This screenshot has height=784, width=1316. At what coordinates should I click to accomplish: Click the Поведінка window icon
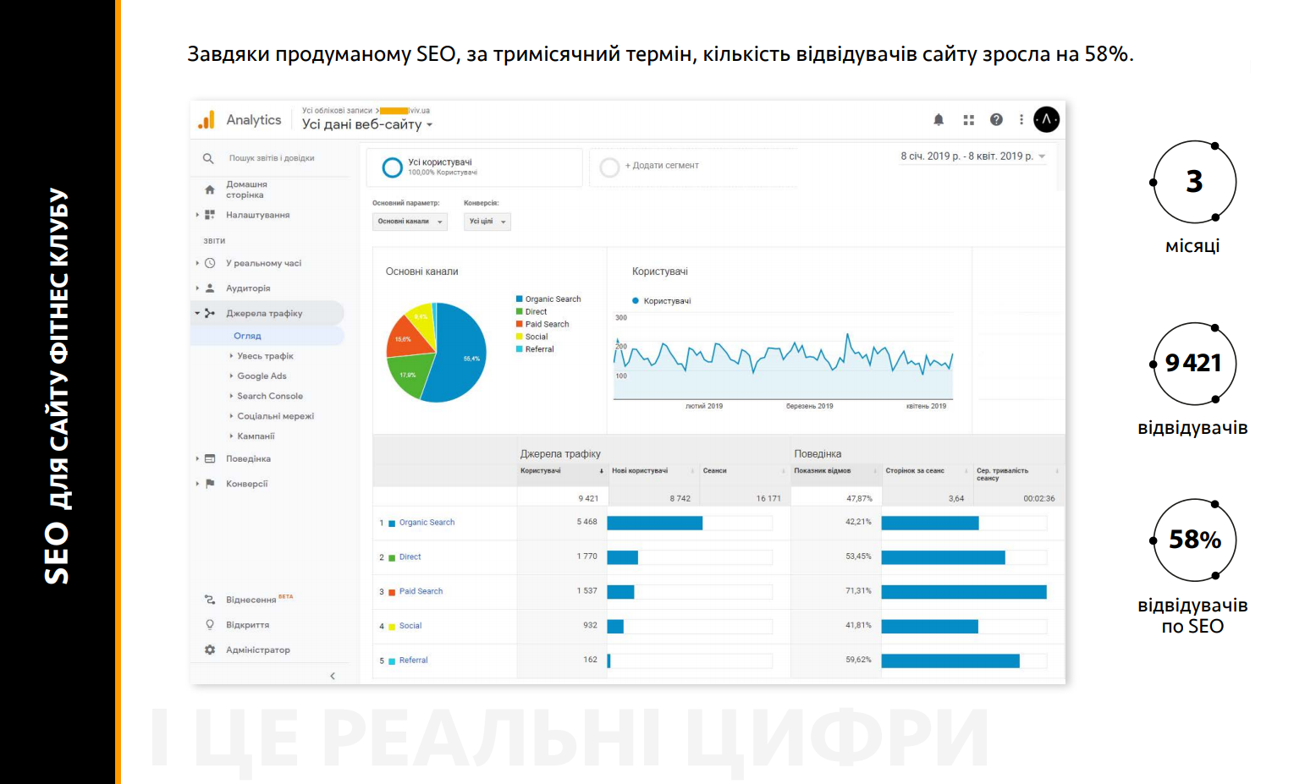pyautogui.click(x=210, y=459)
